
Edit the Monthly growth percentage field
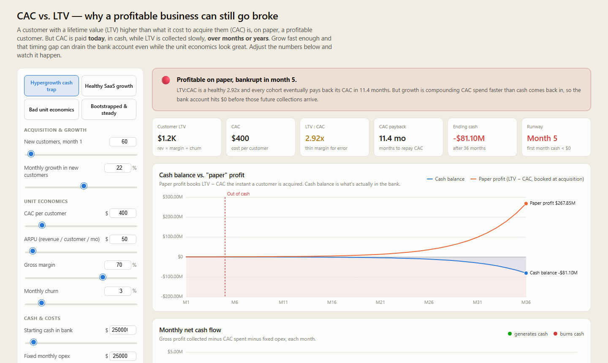118,168
